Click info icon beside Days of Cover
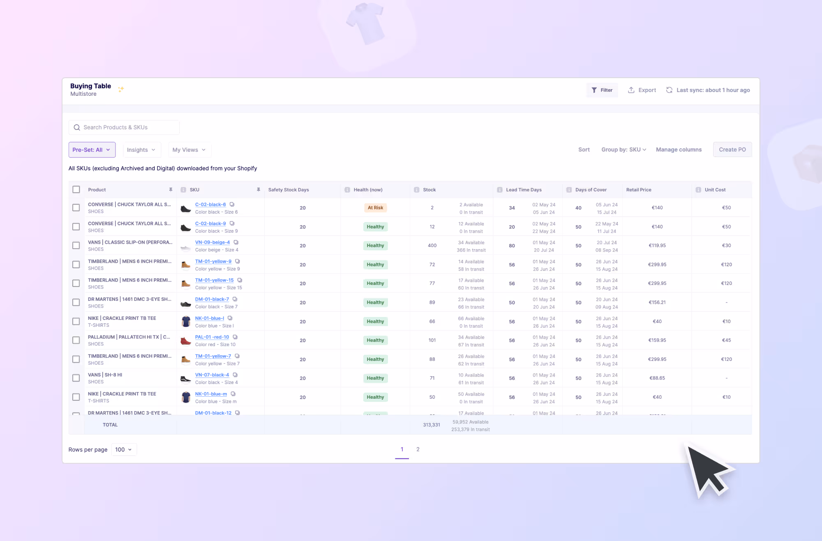Viewport: 822px width, 541px height. [x=569, y=190]
